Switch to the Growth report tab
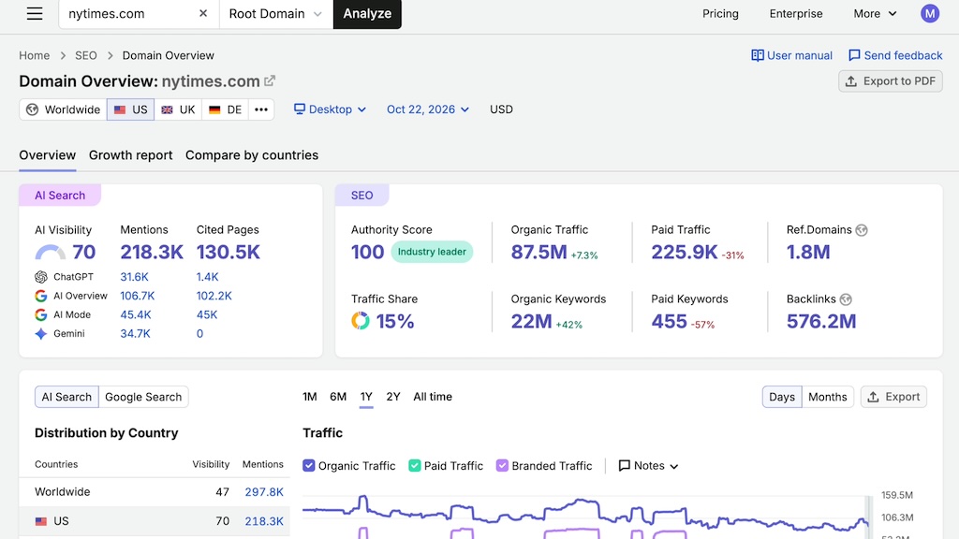The image size is (959, 539). coord(130,155)
